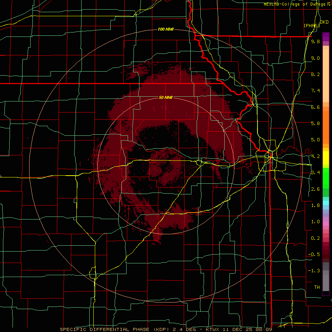Click the DKD unit label
The image size is (332, 332).
tap(324, 22)
